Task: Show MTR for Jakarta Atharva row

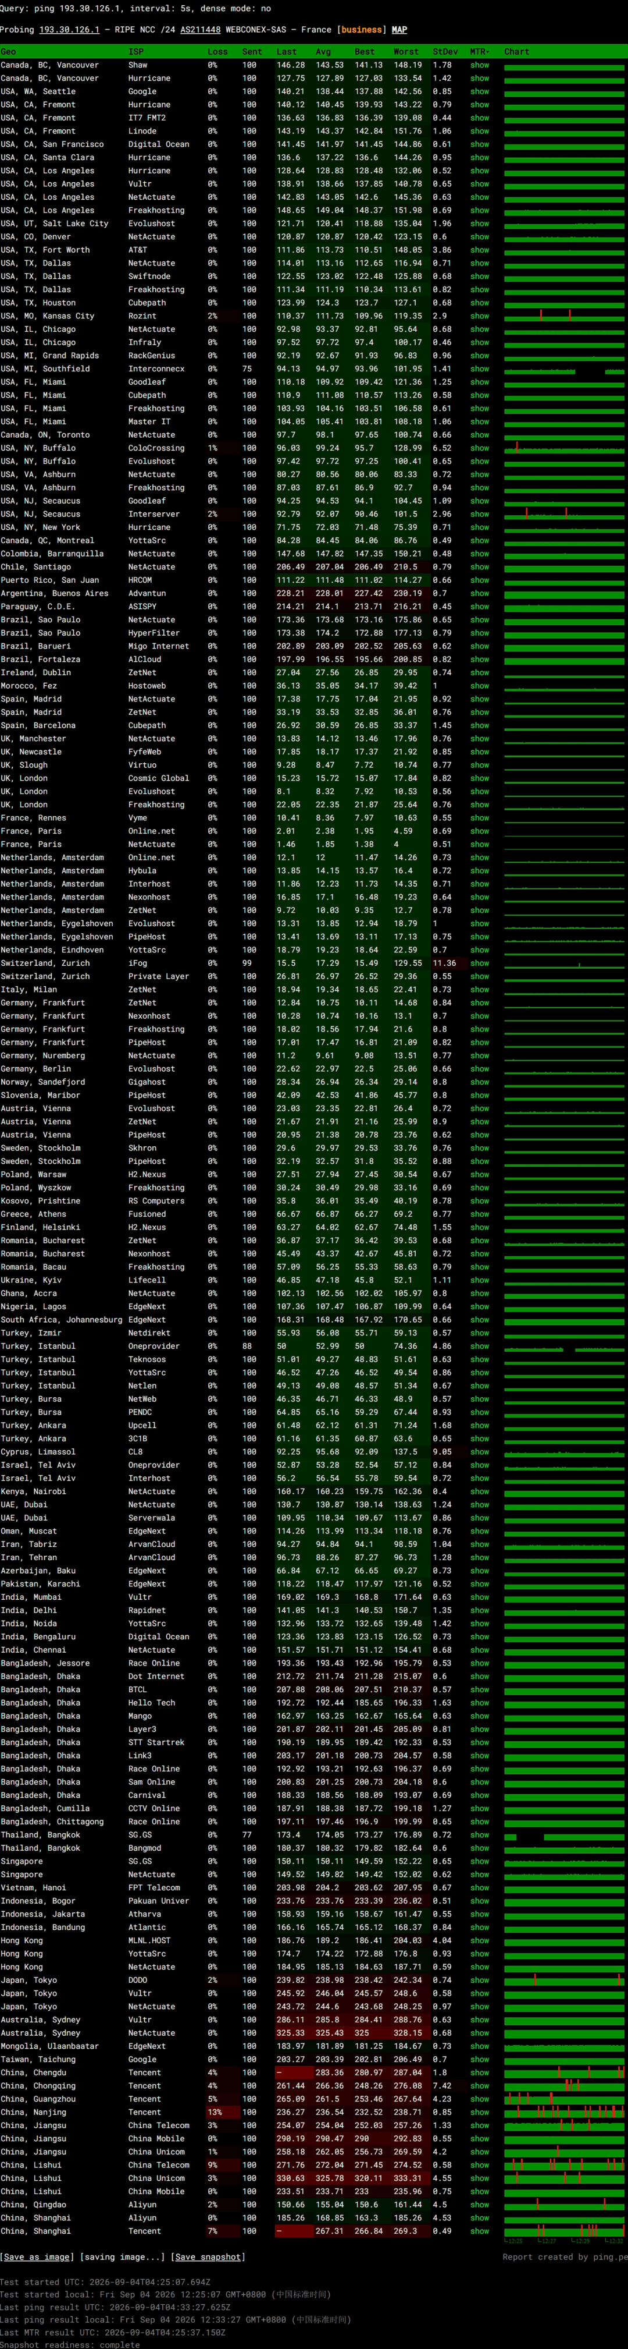Action: (479, 1914)
